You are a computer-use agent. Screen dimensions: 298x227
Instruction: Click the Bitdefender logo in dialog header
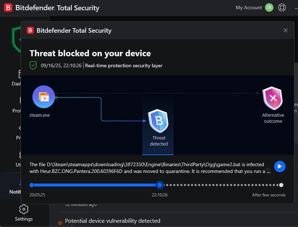(30, 30)
